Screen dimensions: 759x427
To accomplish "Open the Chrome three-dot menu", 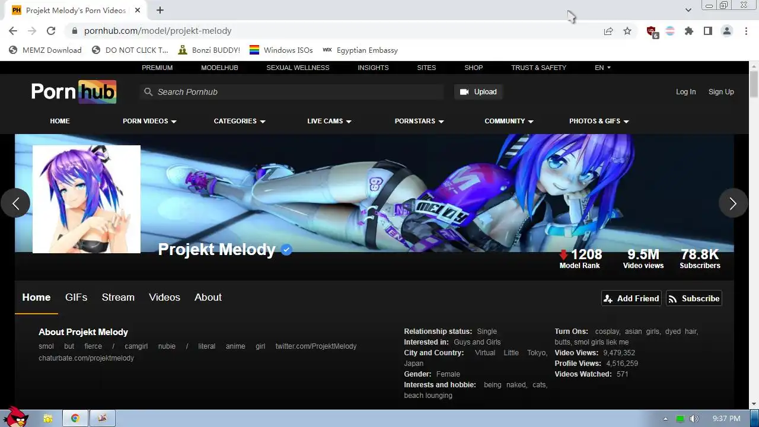I will click(746, 31).
